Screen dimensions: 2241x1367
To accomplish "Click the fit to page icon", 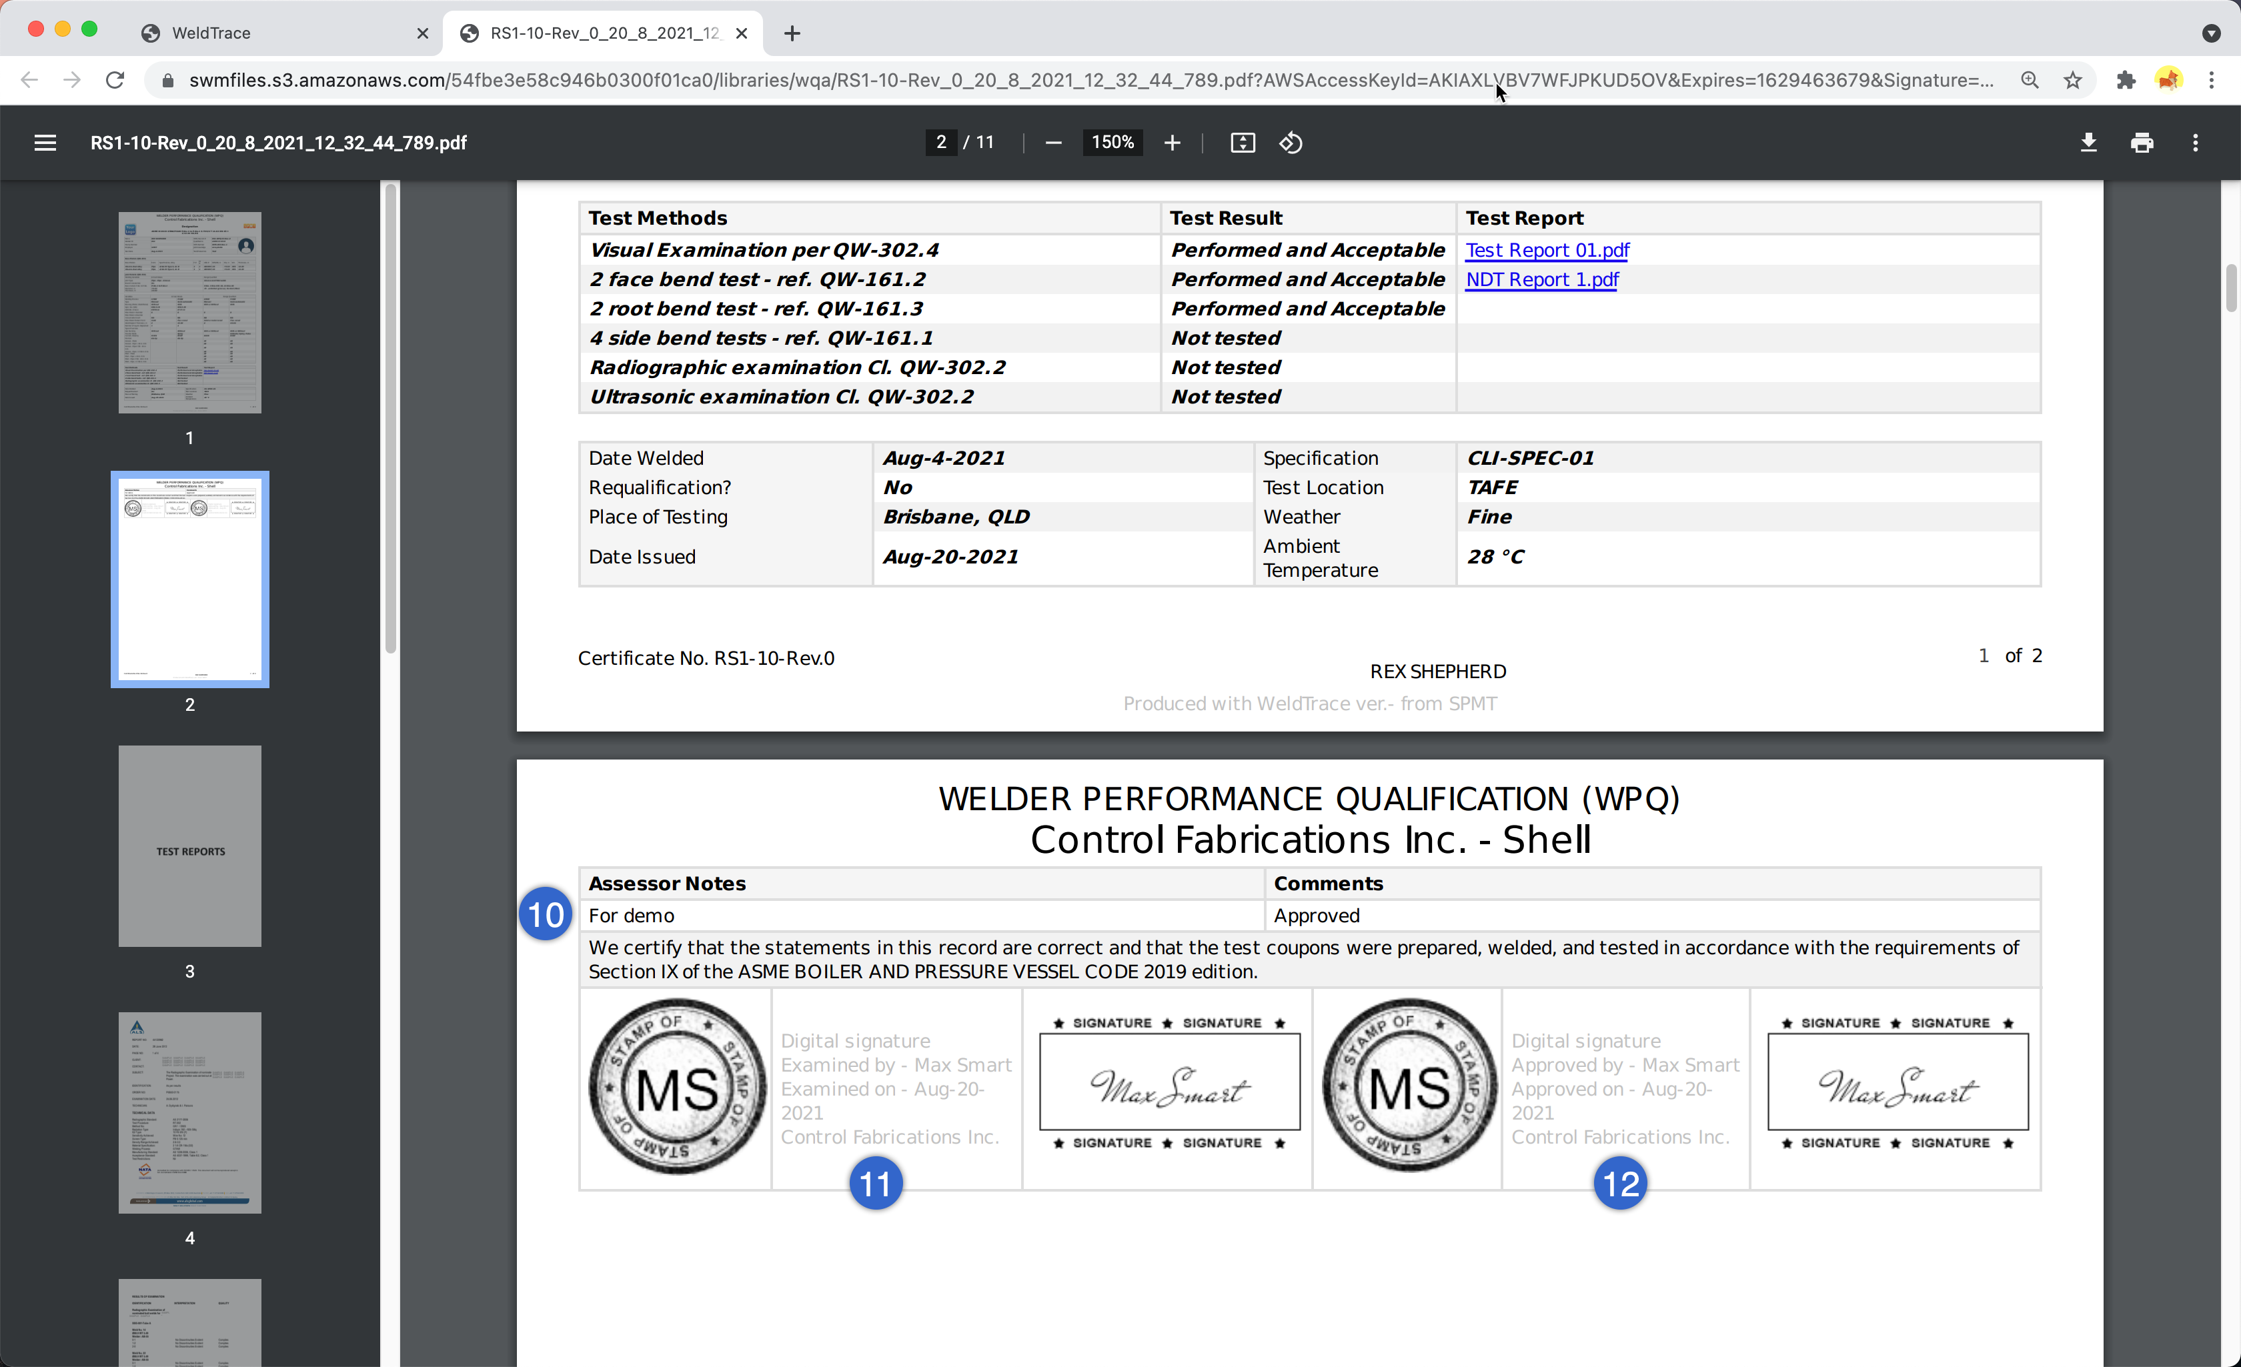I will 1243,143.
